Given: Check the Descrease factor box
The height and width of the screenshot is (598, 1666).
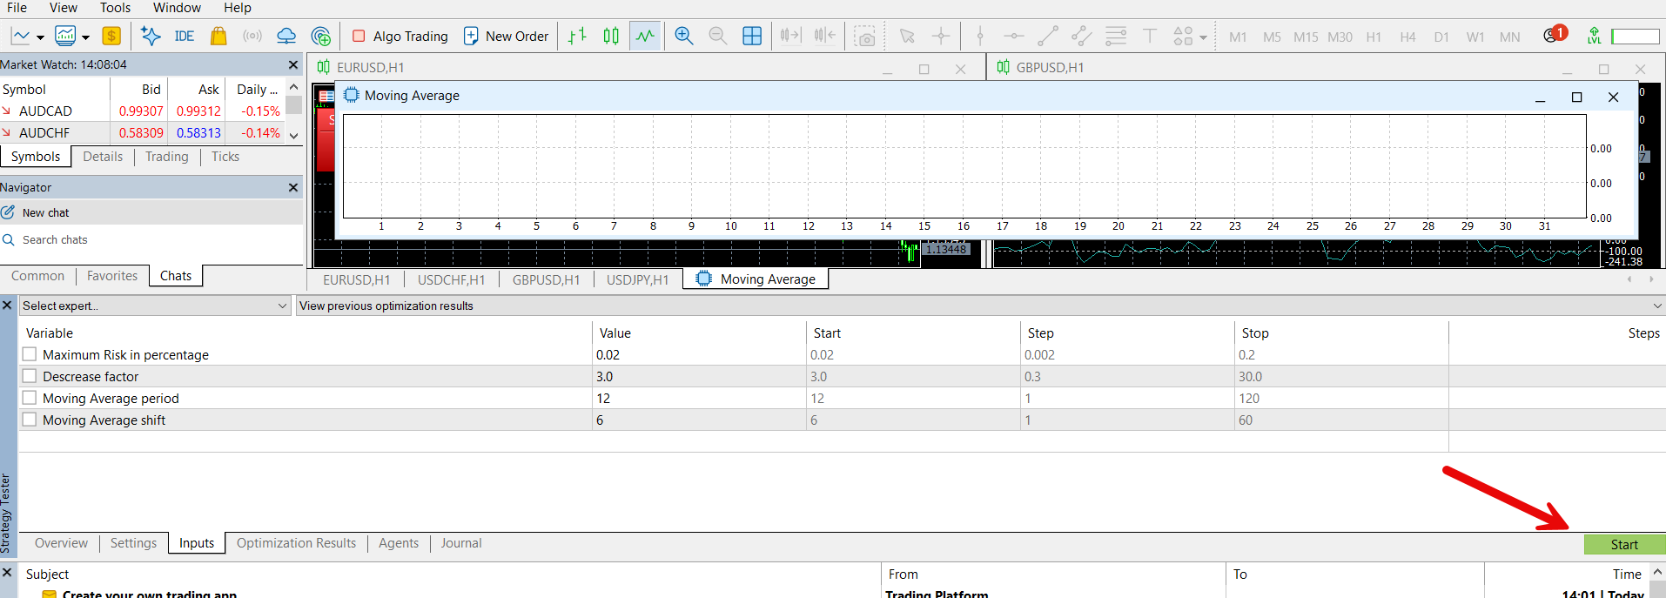Looking at the screenshot, I should tap(30, 376).
